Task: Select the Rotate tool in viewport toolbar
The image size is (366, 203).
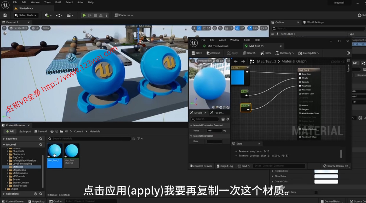Action: [204, 28]
